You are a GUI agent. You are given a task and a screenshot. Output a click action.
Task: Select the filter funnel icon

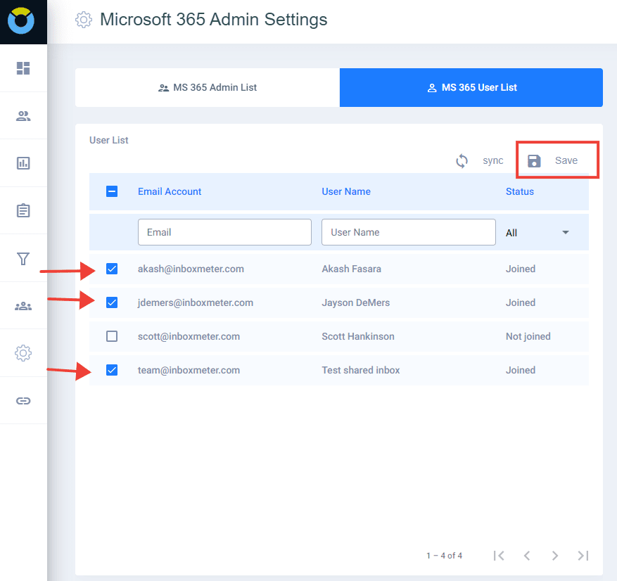(x=23, y=257)
